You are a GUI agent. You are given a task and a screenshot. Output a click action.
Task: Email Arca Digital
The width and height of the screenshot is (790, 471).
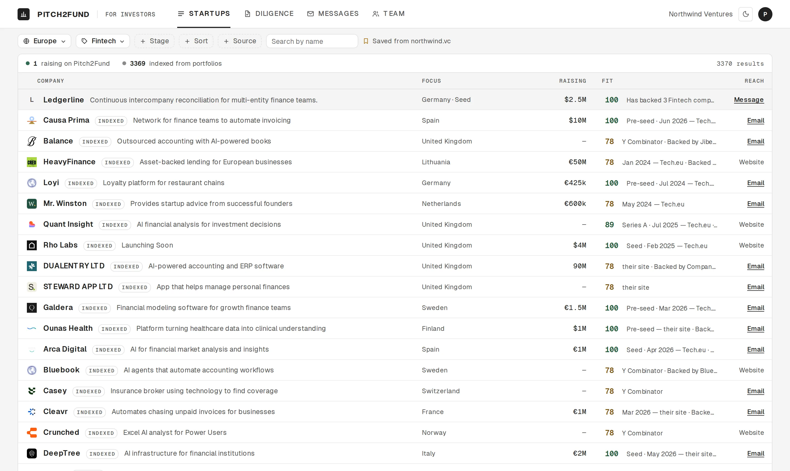tap(755, 349)
